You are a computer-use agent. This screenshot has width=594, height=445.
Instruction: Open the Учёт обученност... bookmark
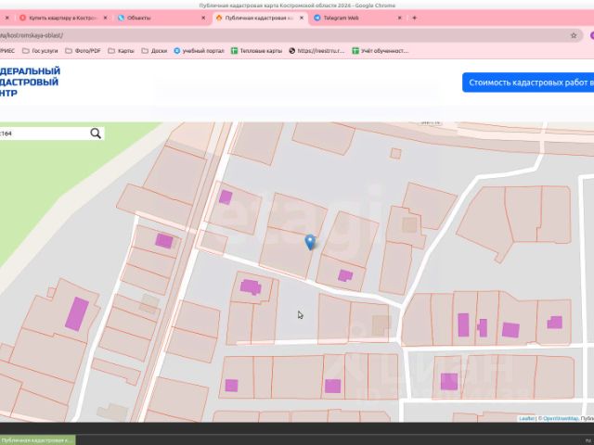tap(381, 51)
